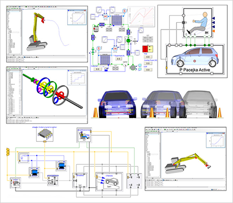Select the condenser heat exchanger grid block
This screenshot has width=233, height=203.
[116, 20]
